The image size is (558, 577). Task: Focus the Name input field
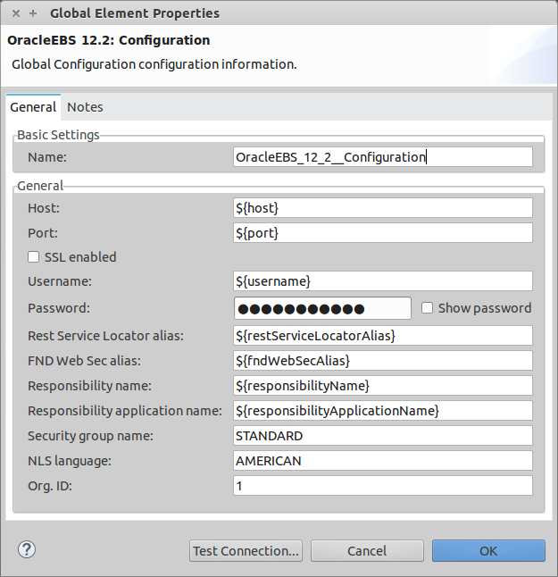tap(382, 157)
